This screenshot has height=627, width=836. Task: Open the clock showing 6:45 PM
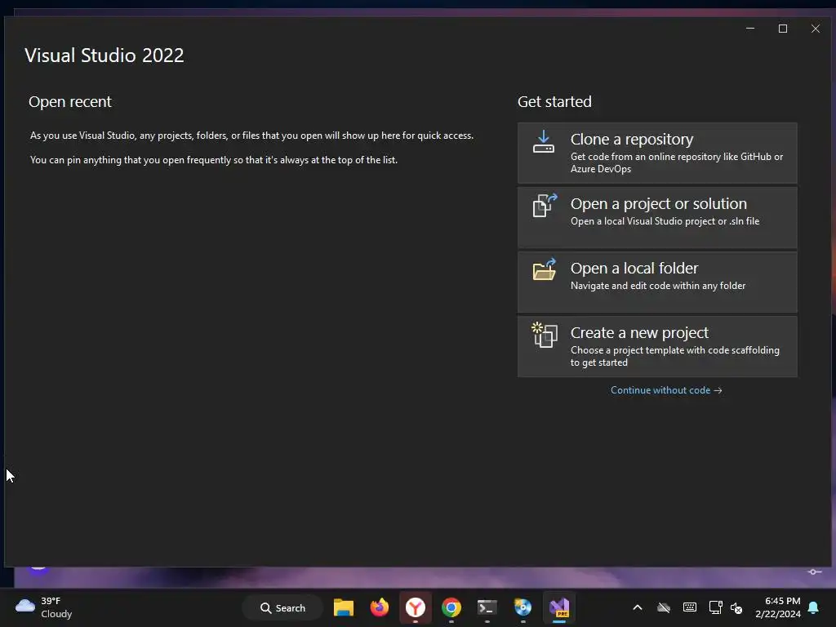pyautogui.click(x=778, y=607)
